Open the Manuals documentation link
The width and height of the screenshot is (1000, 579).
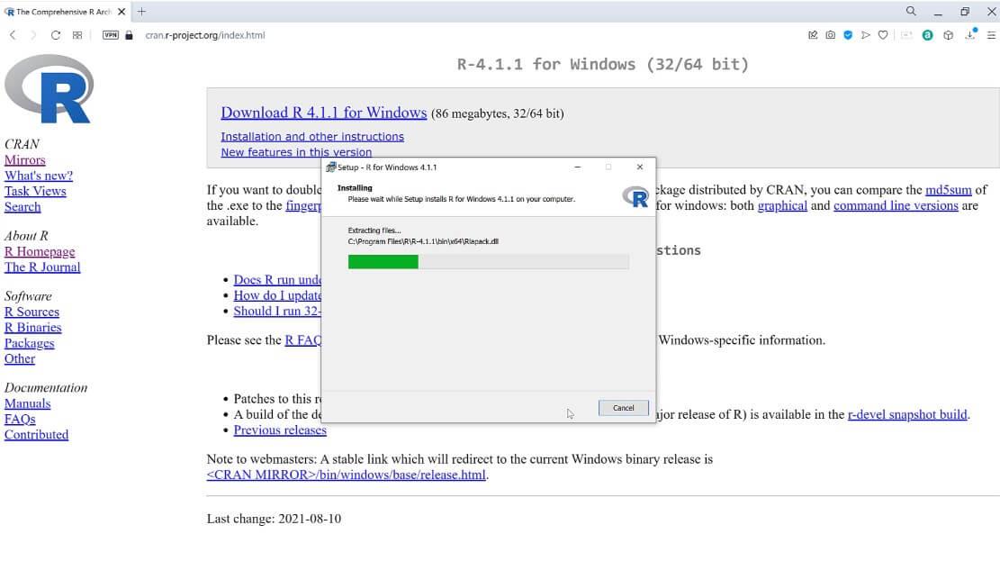[x=27, y=403]
